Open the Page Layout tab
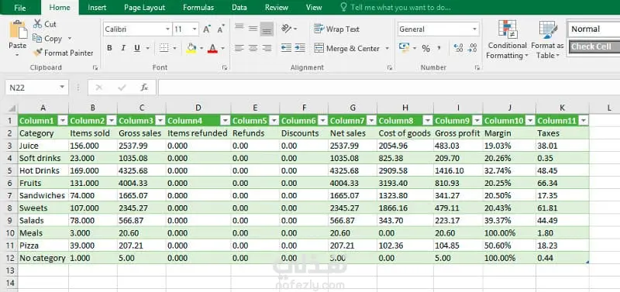Screen dimensions: 620x292 click(x=145, y=8)
